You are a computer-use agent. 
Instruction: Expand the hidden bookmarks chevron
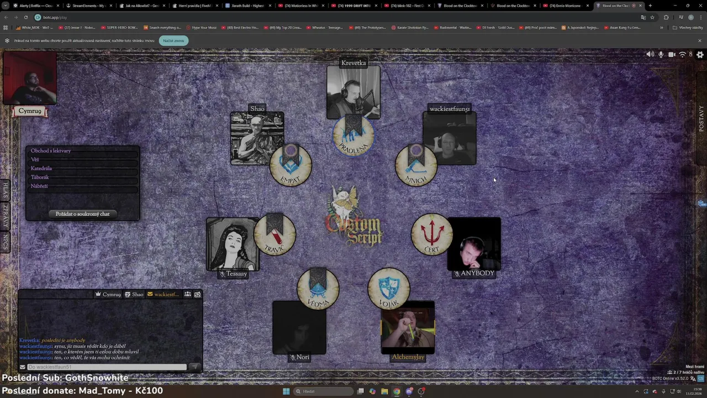662,27
